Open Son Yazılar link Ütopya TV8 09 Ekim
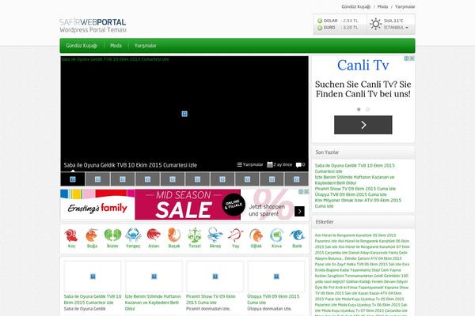475x316 pixels. point(351,194)
